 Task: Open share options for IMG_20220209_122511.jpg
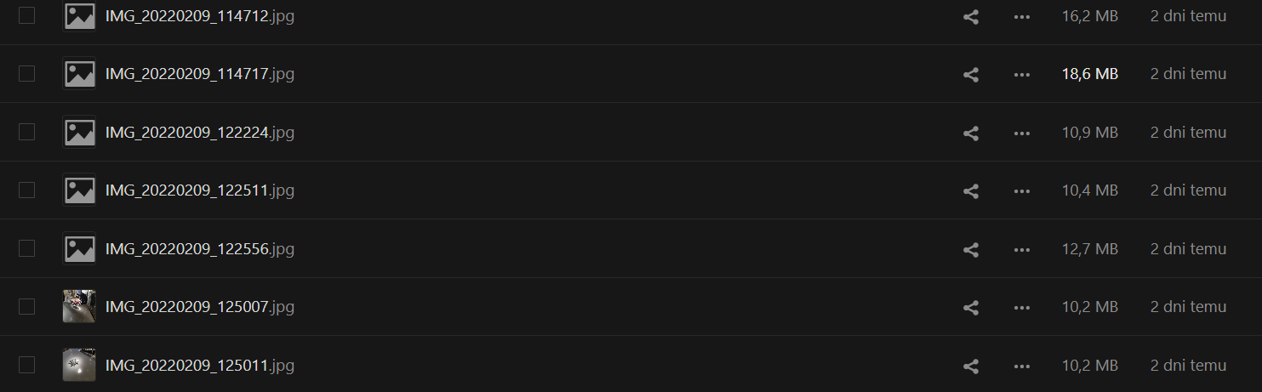[x=971, y=191]
